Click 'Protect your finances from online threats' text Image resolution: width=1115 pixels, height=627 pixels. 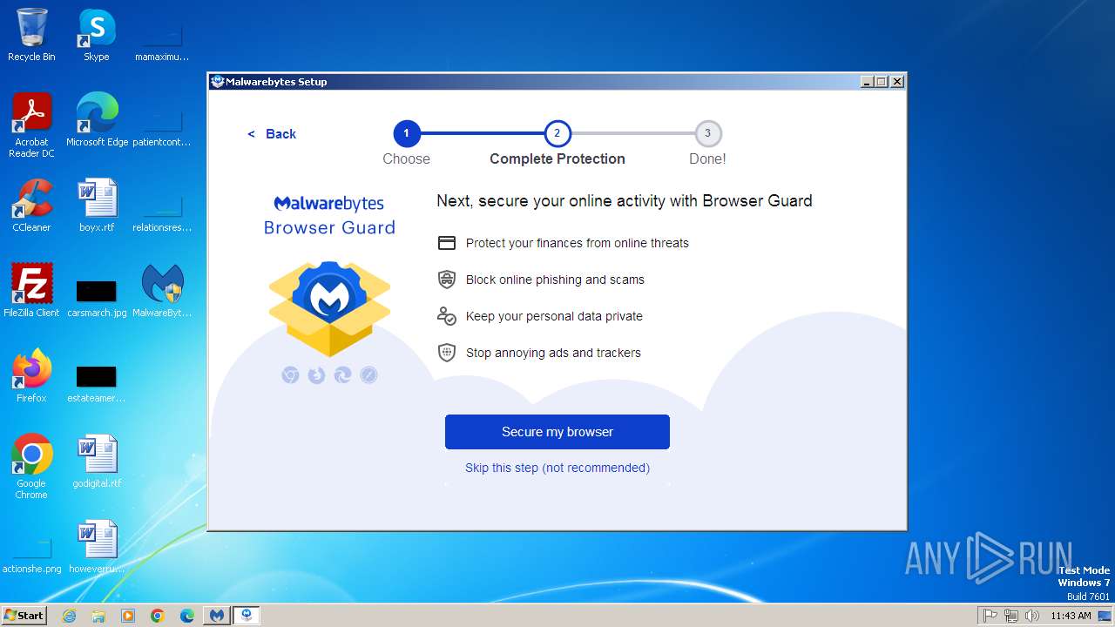[578, 243]
